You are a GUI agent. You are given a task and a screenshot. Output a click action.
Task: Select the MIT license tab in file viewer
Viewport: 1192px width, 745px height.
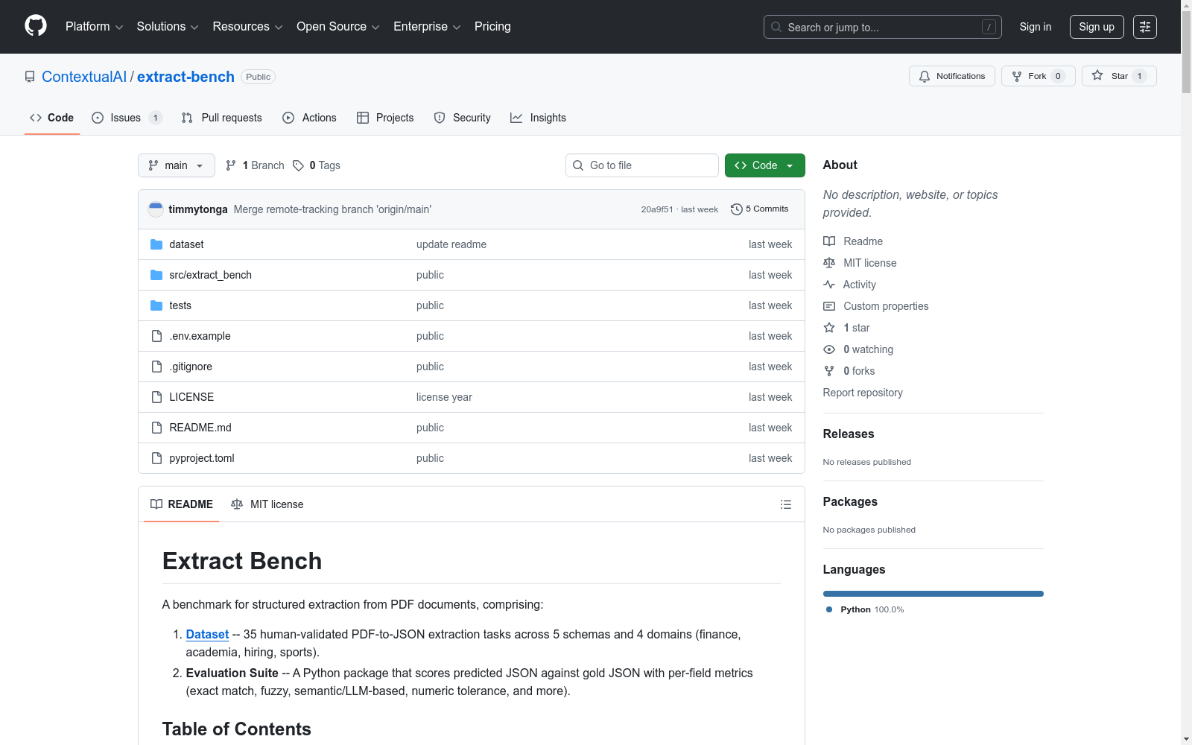pyautogui.click(x=267, y=504)
